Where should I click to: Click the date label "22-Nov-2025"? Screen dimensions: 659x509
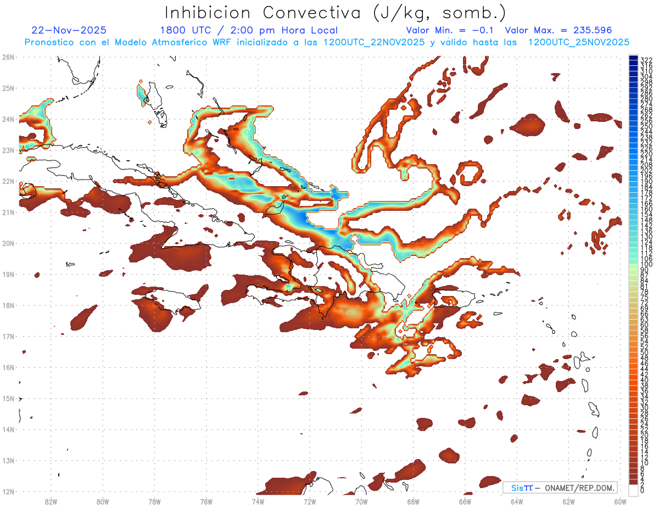[69, 30]
